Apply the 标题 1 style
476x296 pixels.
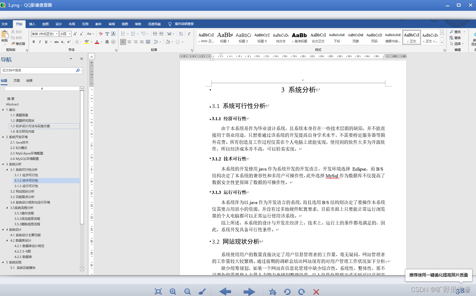coord(225,37)
